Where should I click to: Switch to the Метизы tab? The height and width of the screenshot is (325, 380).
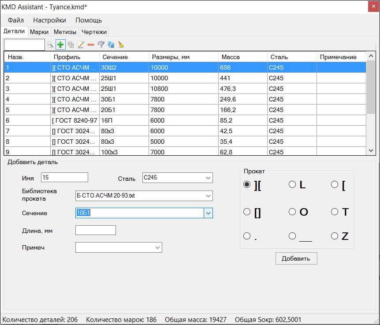[x=65, y=32]
